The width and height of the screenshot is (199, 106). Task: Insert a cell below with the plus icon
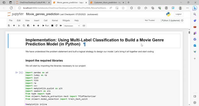point(14,26)
